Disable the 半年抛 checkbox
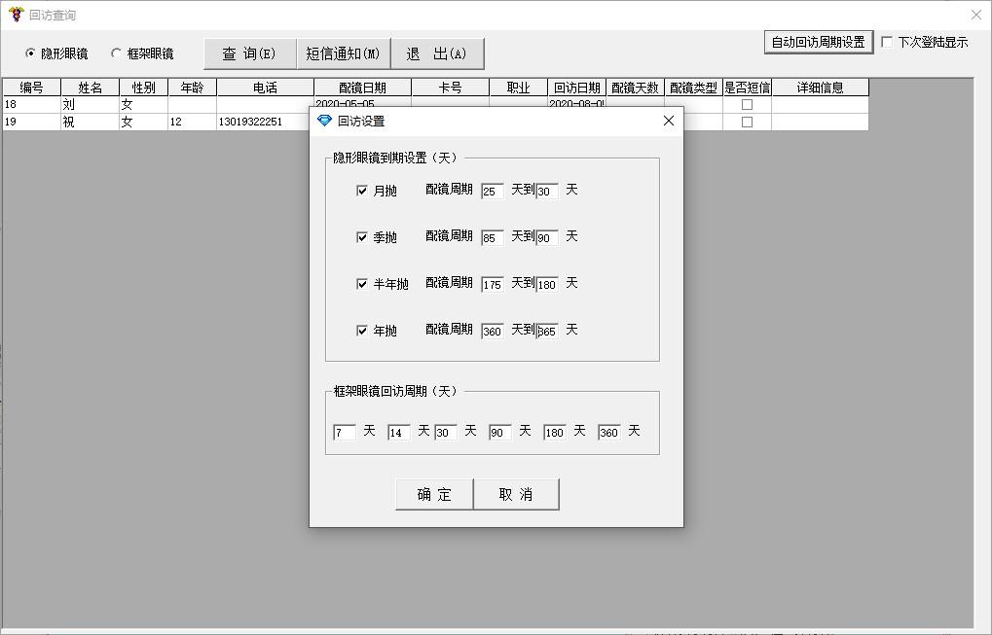 coord(362,284)
